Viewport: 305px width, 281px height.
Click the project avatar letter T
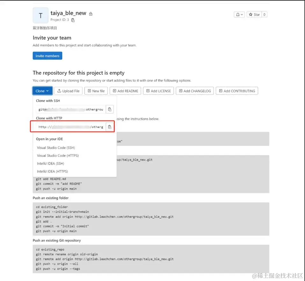(41, 15)
